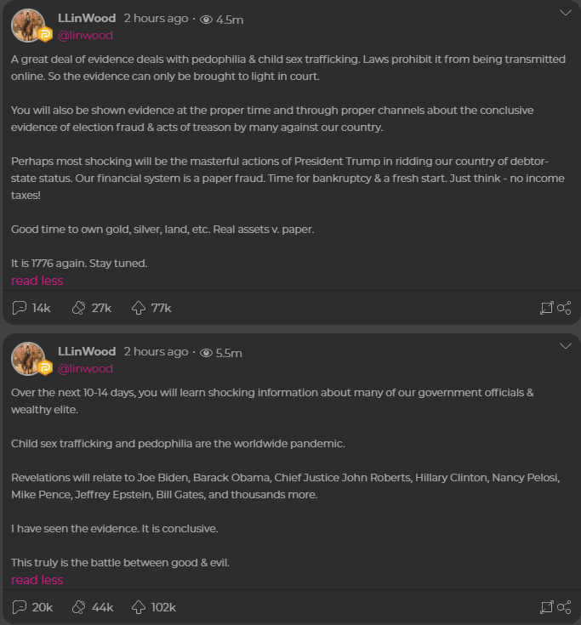
Task: Upvote the post with 77k votes
Action: (139, 308)
